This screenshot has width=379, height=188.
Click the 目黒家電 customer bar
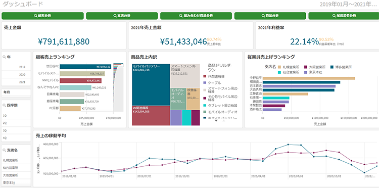coord(72,95)
